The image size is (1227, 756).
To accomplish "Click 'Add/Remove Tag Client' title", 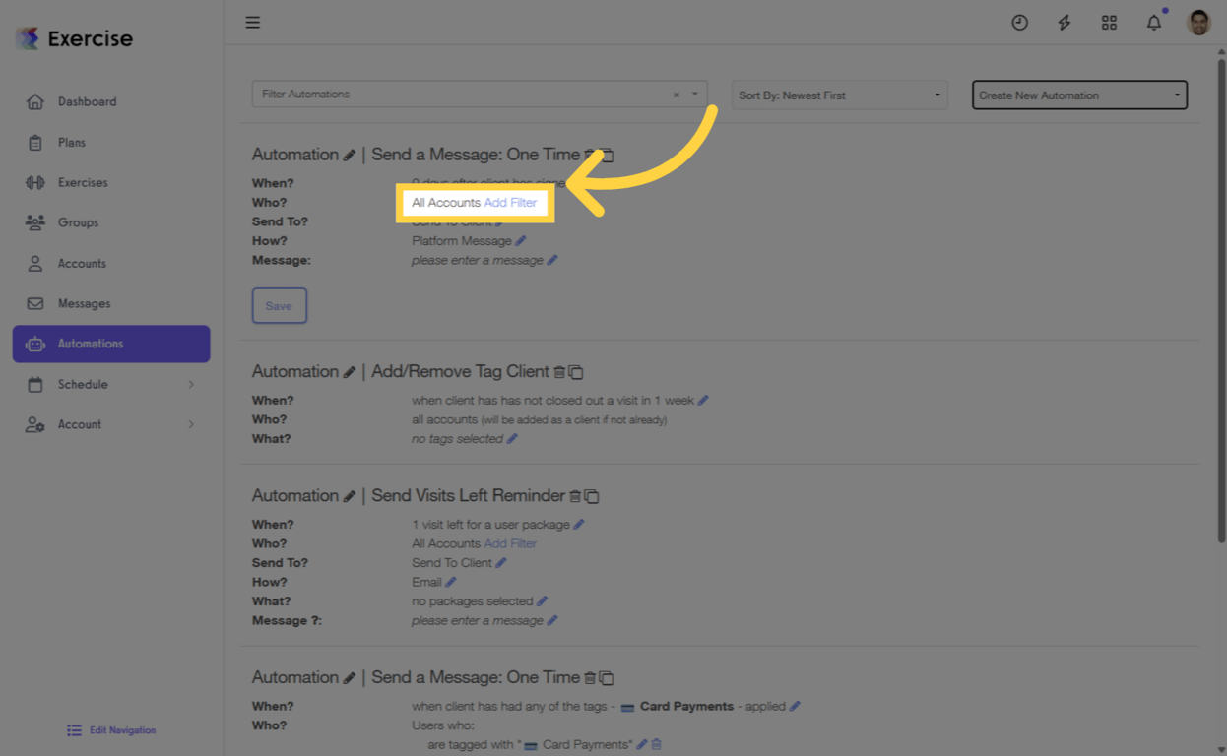I will (x=460, y=372).
